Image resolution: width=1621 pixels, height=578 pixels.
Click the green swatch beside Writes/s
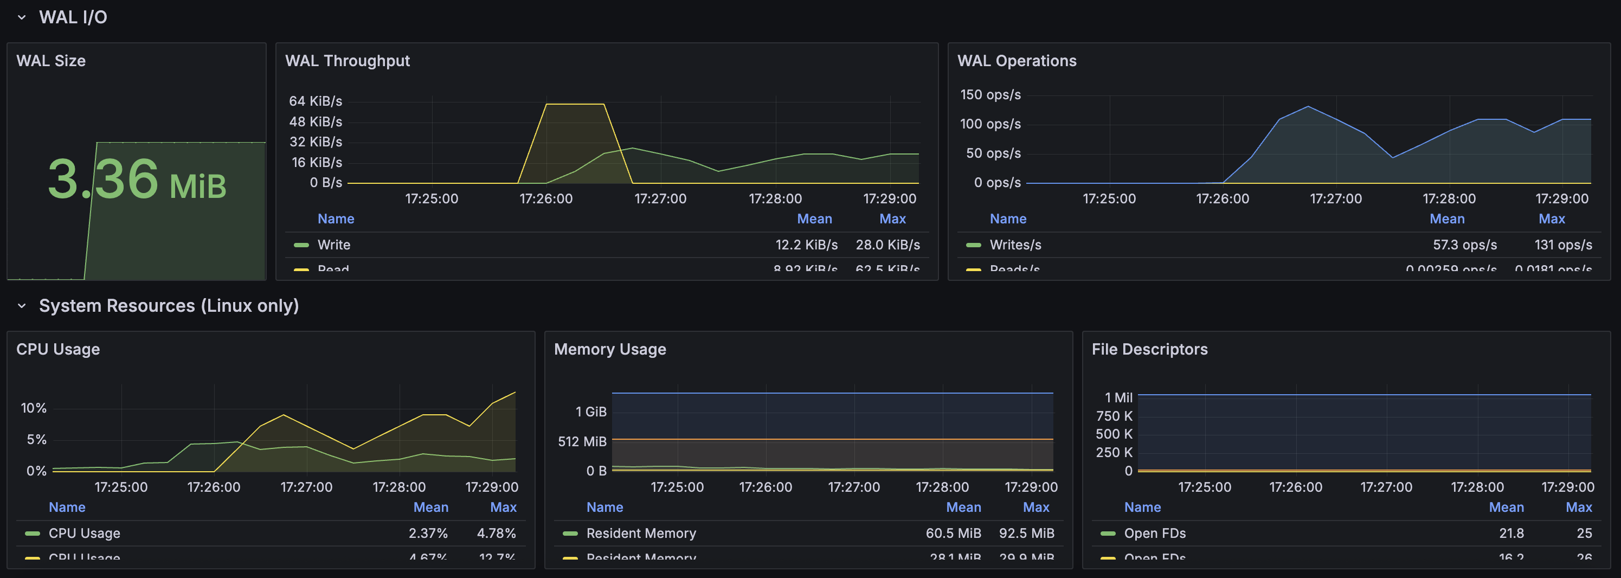point(974,245)
